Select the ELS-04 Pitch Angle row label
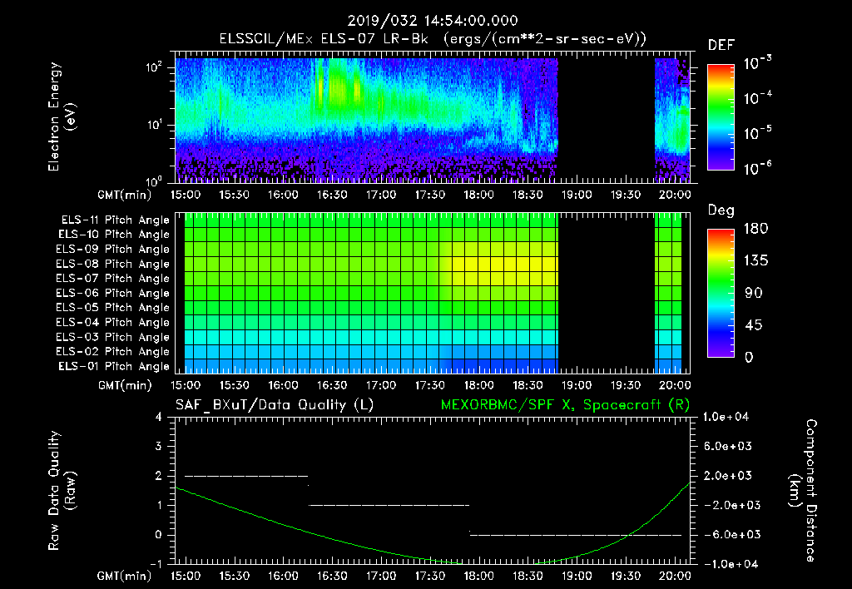The width and height of the screenshot is (852, 589). tap(113, 323)
